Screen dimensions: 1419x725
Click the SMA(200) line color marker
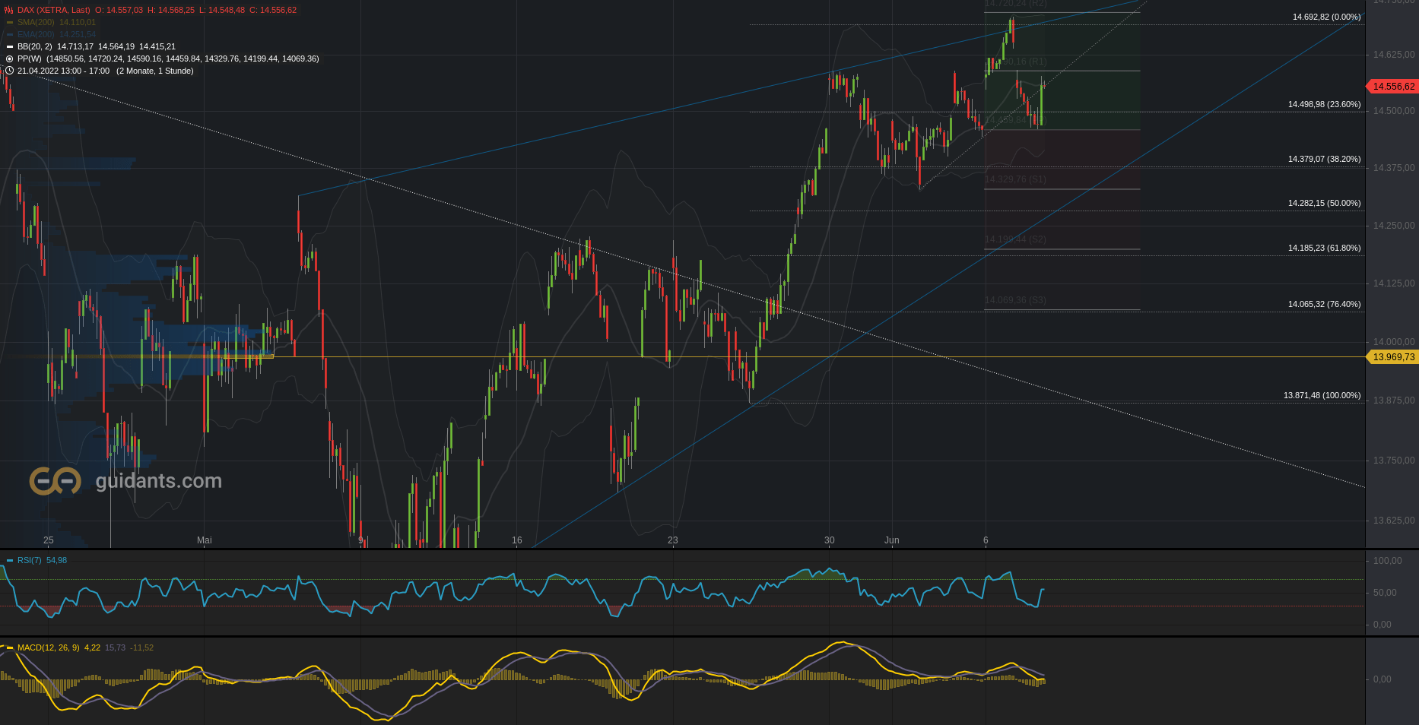[10, 22]
